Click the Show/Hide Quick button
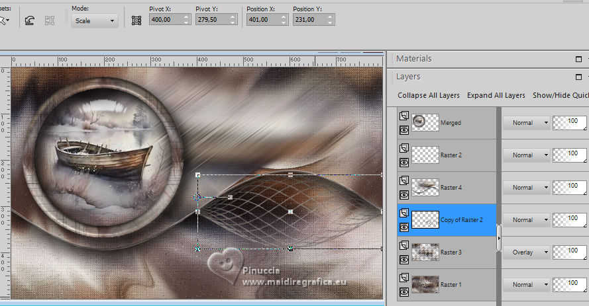589x306 pixels. tap(561, 96)
